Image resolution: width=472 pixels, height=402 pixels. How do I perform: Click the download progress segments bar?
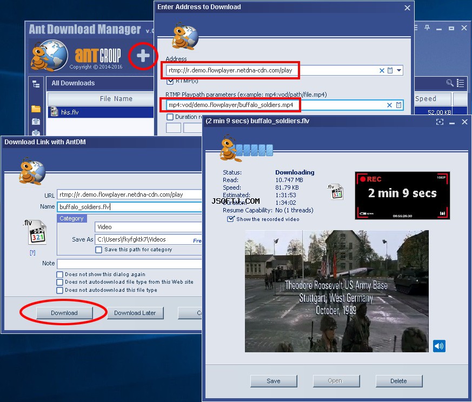pos(254,150)
